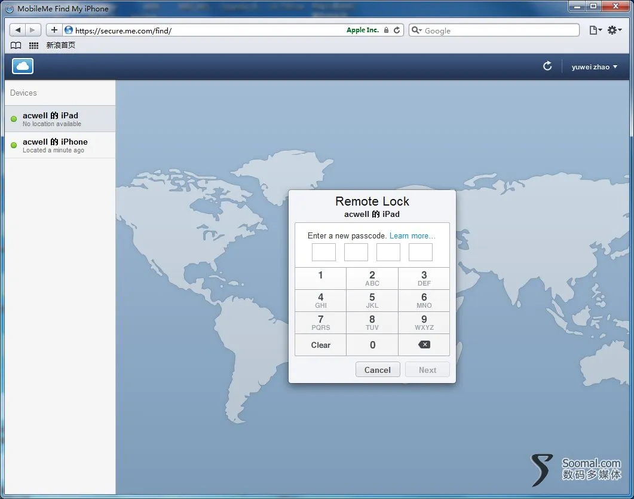Click the green status dot for iPhone
Screen dimensions: 634x499
pyautogui.click(x=14, y=145)
